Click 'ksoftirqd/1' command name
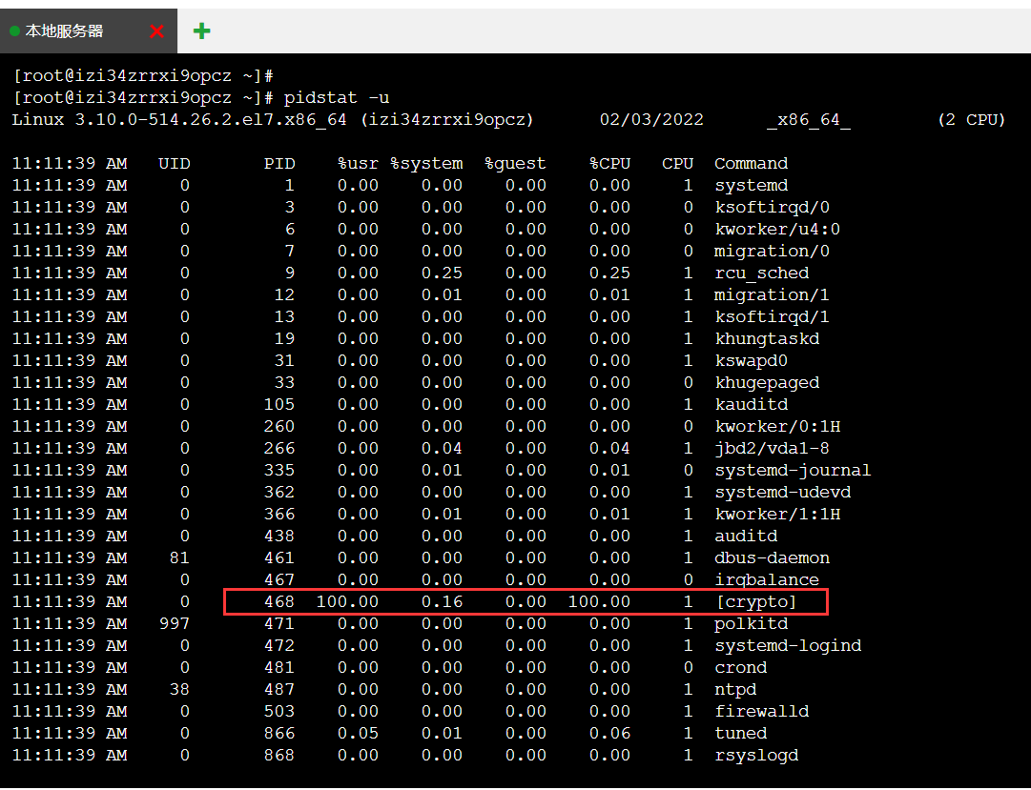 click(x=773, y=316)
